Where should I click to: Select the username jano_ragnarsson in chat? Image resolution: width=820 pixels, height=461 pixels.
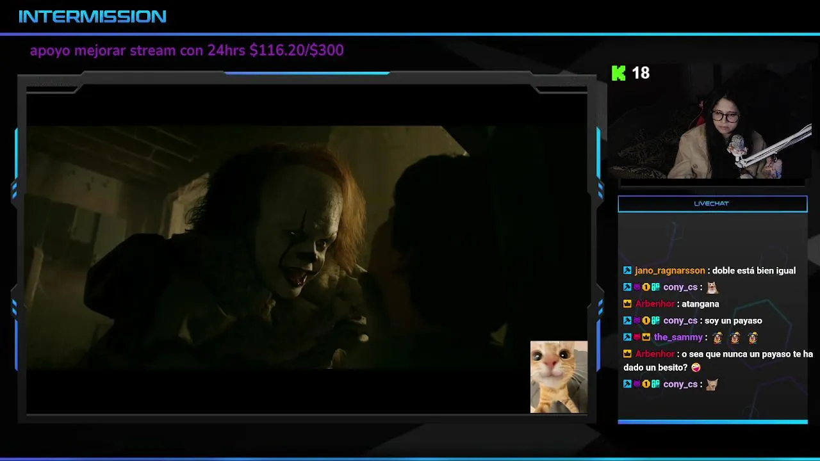tap(669, 271)
